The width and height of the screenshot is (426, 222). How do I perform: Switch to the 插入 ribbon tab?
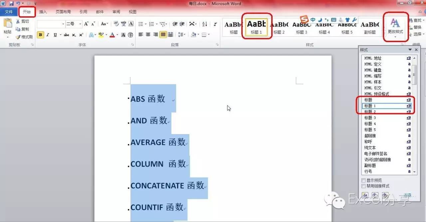(x=43, y=12)
